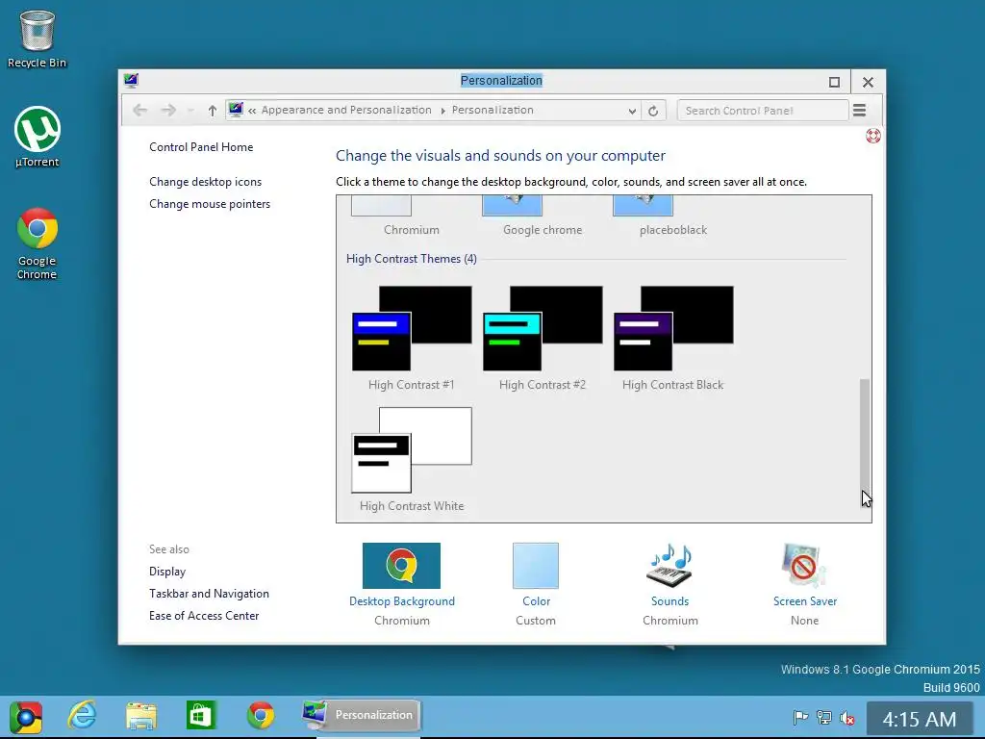Open Internet Explorer from taskbar
Image resolution: width=985 pixels, height=739 pixels.
point(82,716)
